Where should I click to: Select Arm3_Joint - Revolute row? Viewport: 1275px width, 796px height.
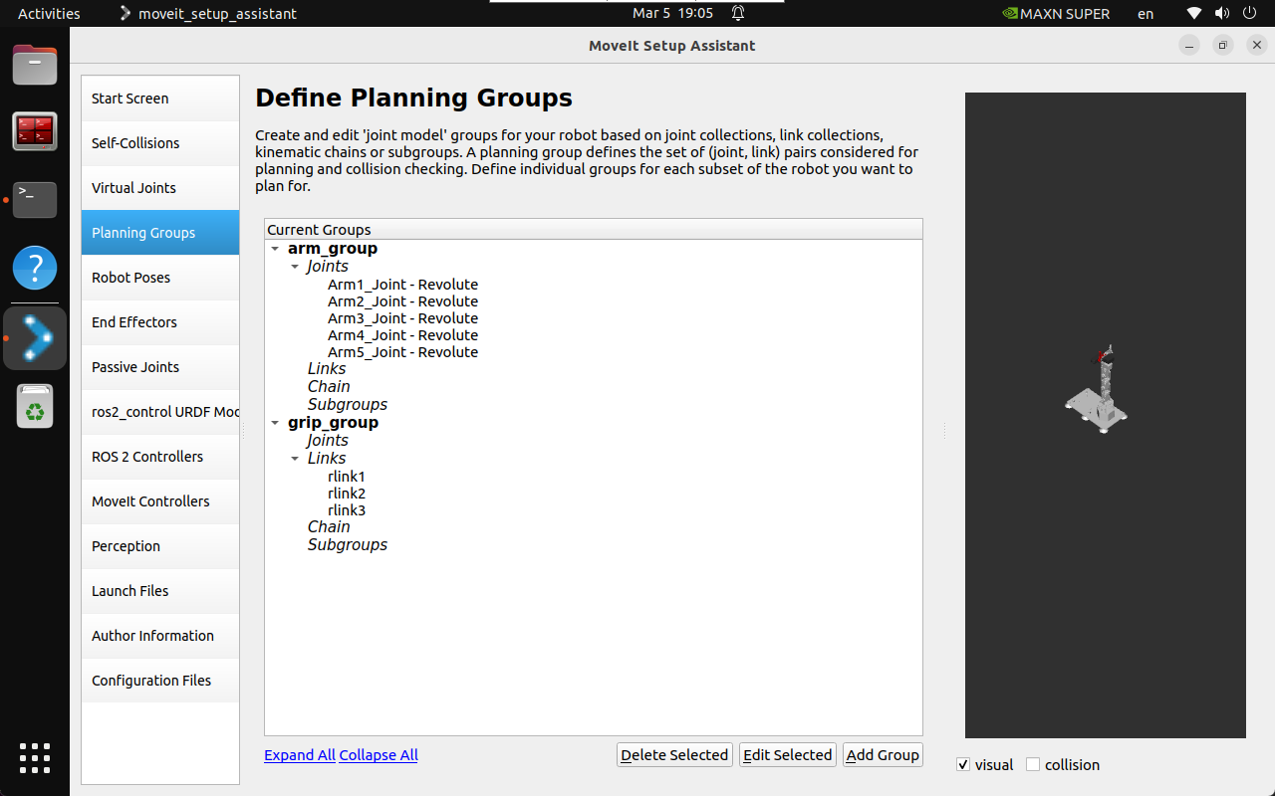402,318
